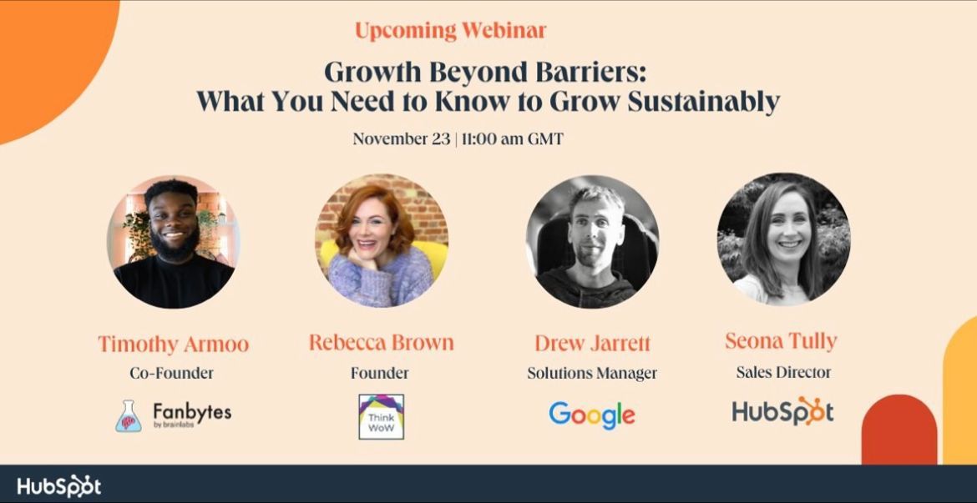Click the 'Co-Founder' job title
Screen dimensions: 977x503
171,373
